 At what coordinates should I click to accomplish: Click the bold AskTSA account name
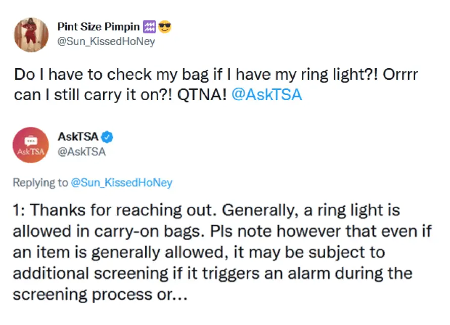pyautogui.click(x=78, y=136)
